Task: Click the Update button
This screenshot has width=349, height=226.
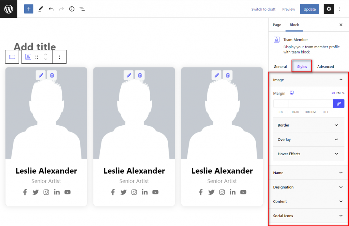Action: pos(309,9)
